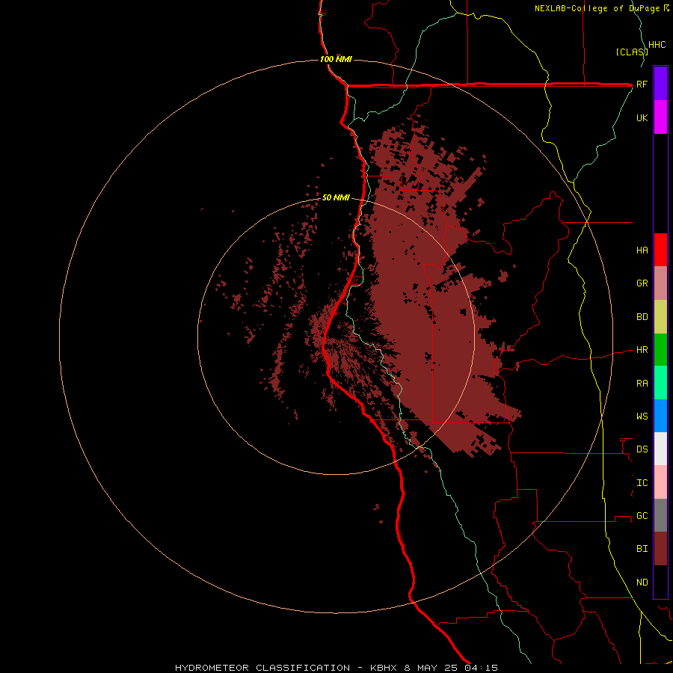Select the 'WS' legend label
This screenshot has width=673, height=673.
coord(642,416)
